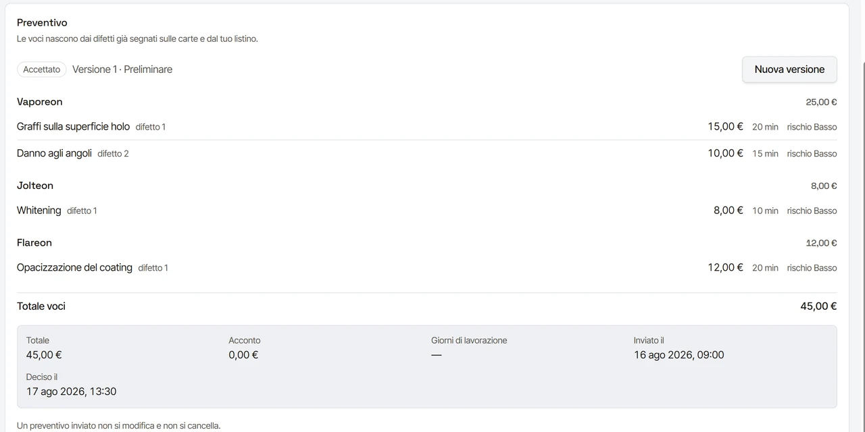Click the Totale voci 45,00 € amount
Image resolution: width=865 pixels, height=432 pixels.
[818, 306]
